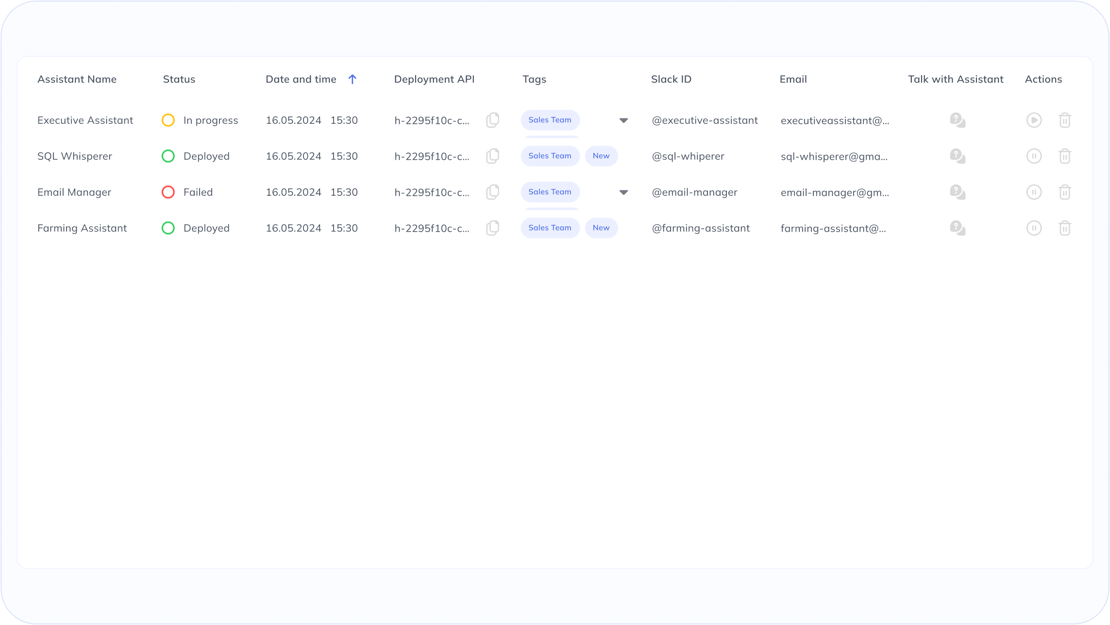Click green status circle for SQL Whisperer
The height and width of the screenshot is (625, 1110).
click(x=168, y=156)
